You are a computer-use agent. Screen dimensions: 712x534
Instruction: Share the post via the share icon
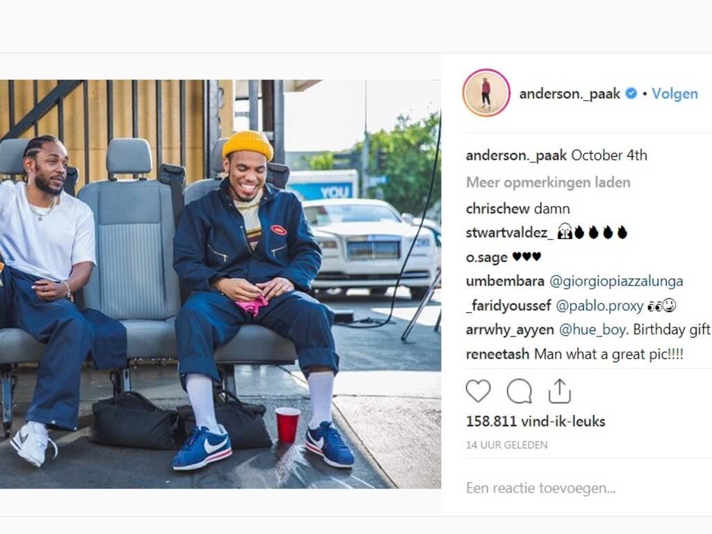point(560,391)
